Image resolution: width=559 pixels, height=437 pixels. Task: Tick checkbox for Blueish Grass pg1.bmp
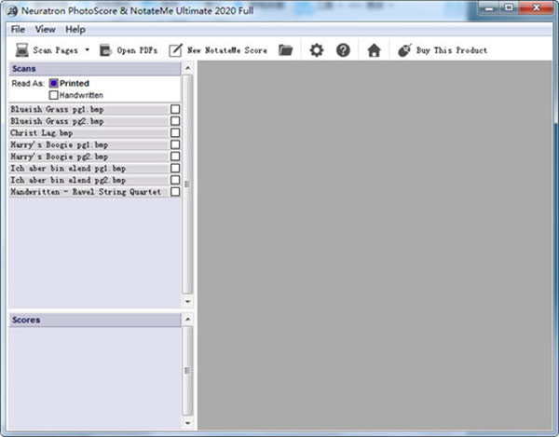point(175,109)
